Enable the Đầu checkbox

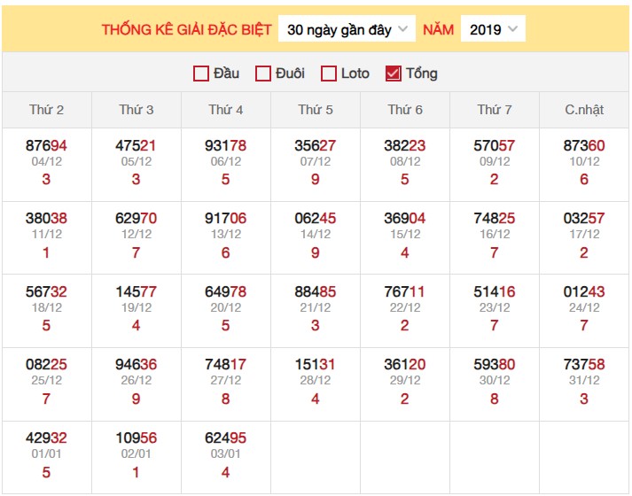(201, 74)
